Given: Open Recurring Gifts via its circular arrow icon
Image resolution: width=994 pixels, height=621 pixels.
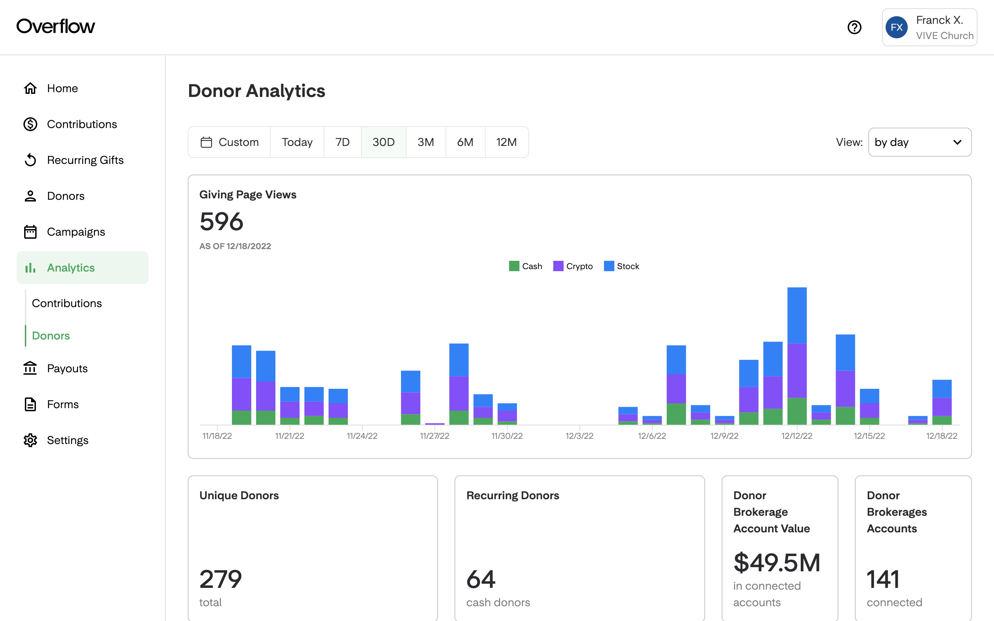Looking at the screenshot, I should tap(30, 160).
